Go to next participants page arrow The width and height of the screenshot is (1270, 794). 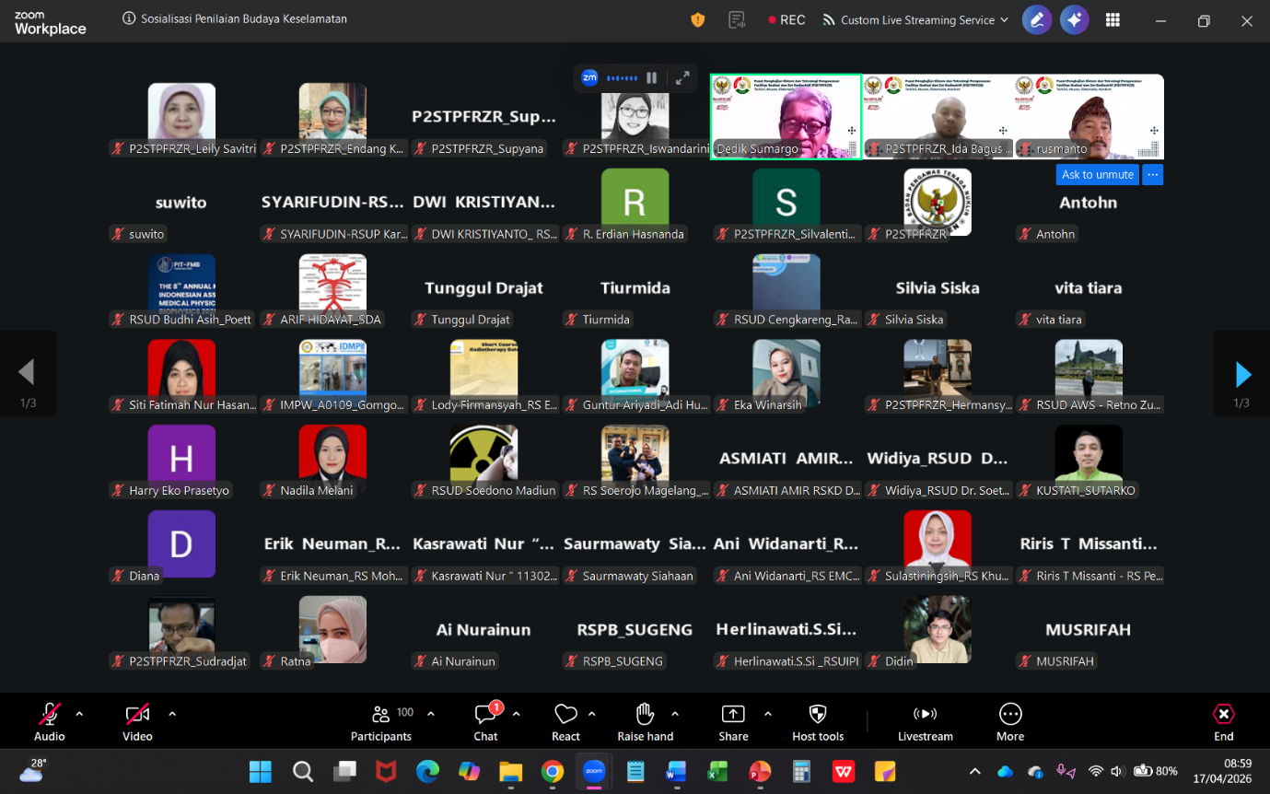[1242, 374]
